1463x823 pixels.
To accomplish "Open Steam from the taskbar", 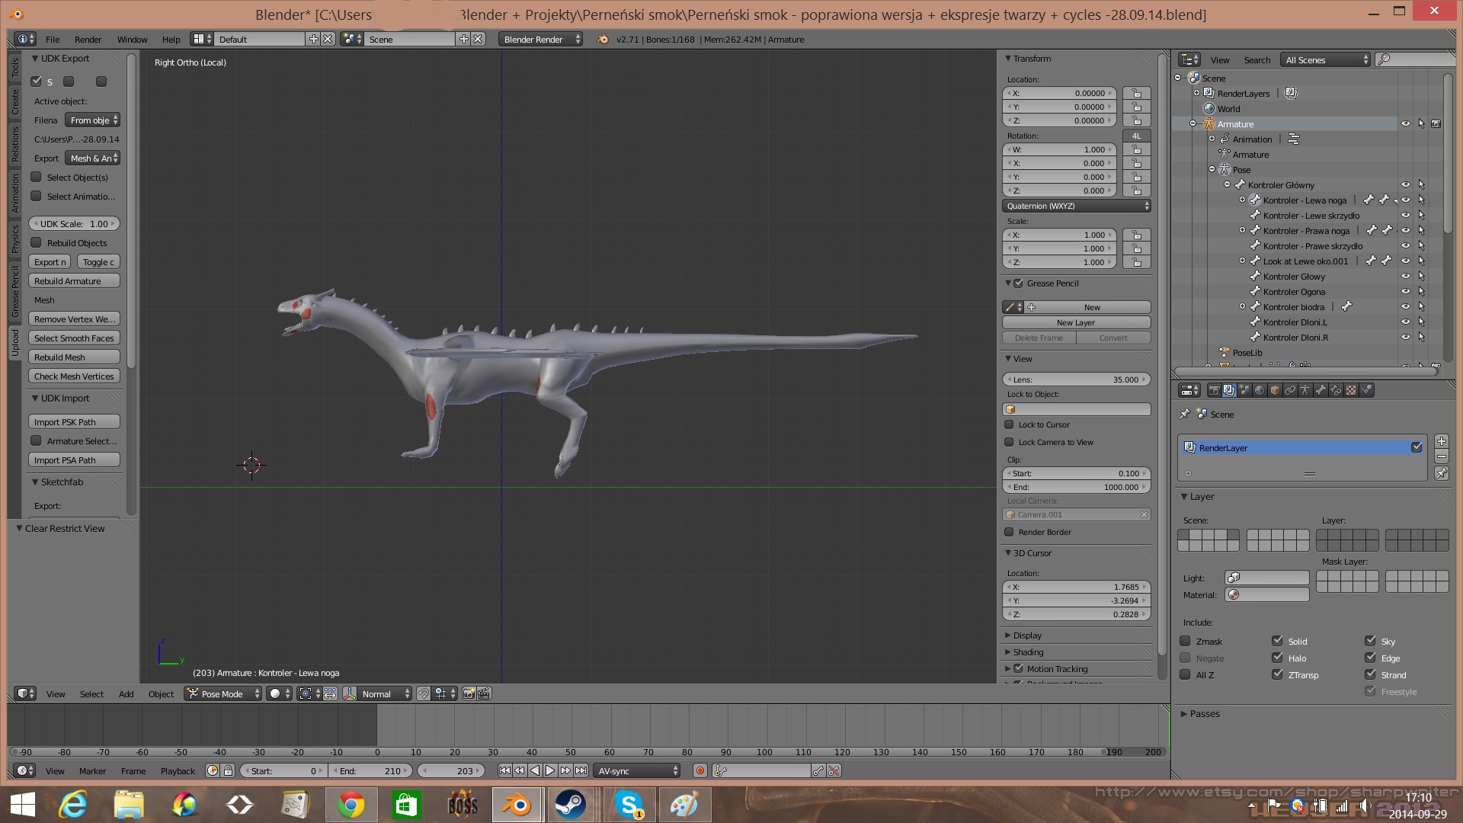I will pos(570,804).
